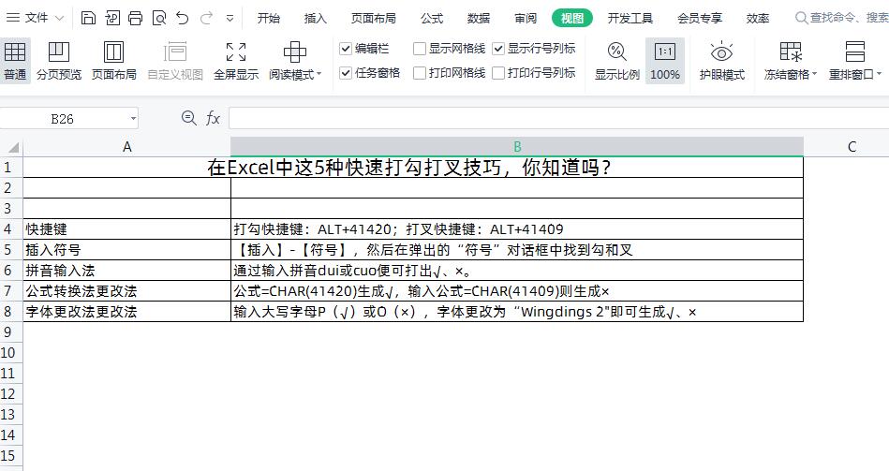
Task: Set zoom to 100% button
Action: 665,61
